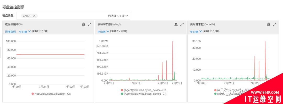Viewport: 283px width, 104px height.
Task: Click the 切换指标 link
Action: tap(10, 32)
